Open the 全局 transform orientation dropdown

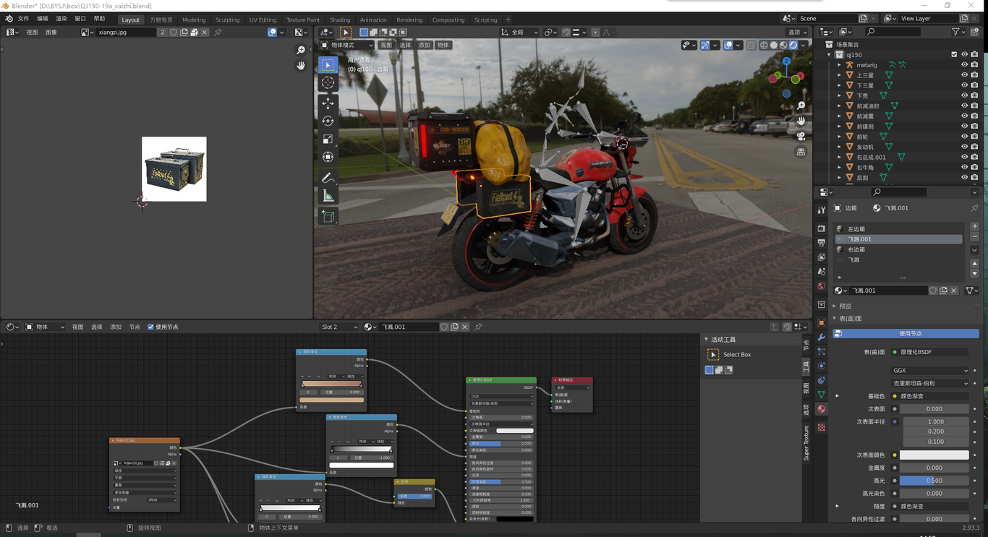pyautogui.click(x=519, y=32)
